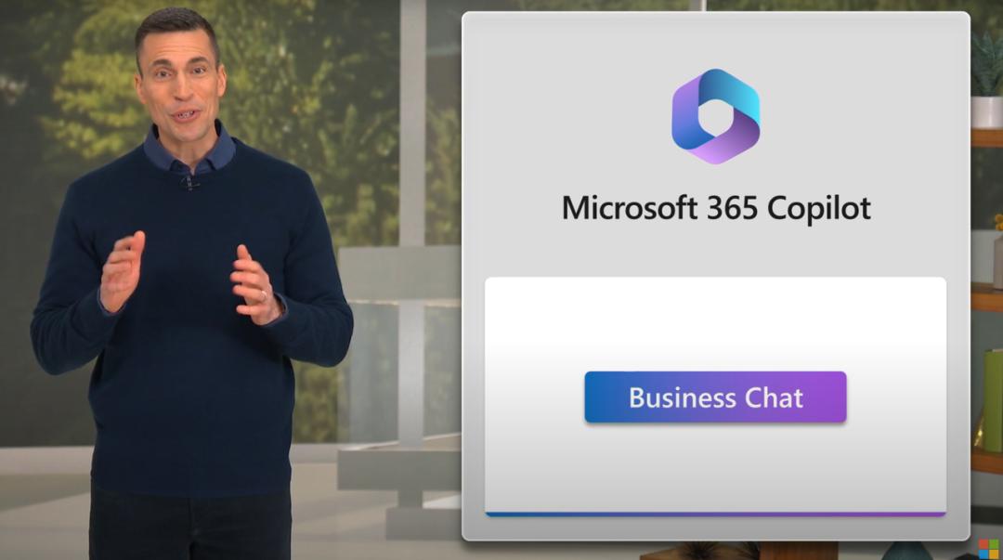Click the word Copilot in the title
The image size is (1003, 560).
[x=819, y=209]
